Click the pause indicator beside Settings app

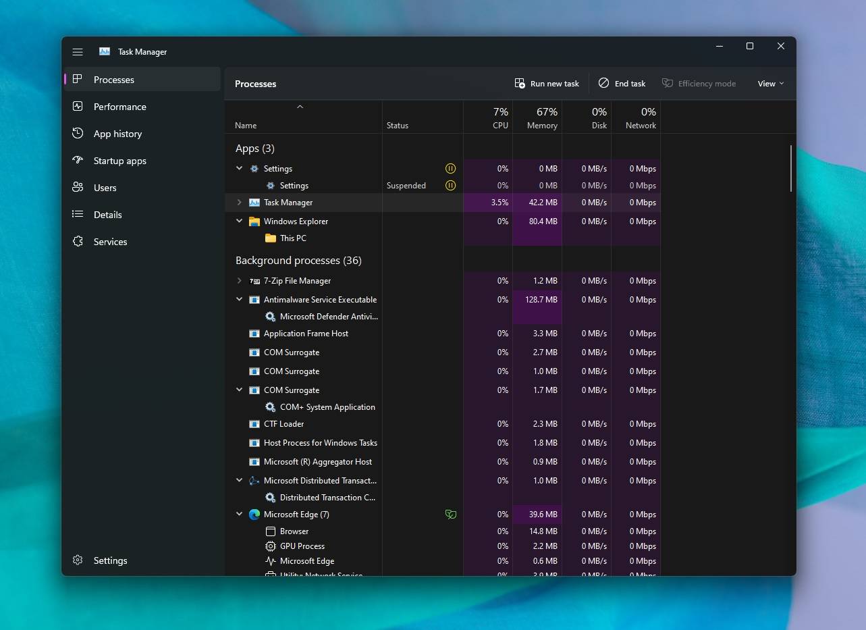[450, 168]
